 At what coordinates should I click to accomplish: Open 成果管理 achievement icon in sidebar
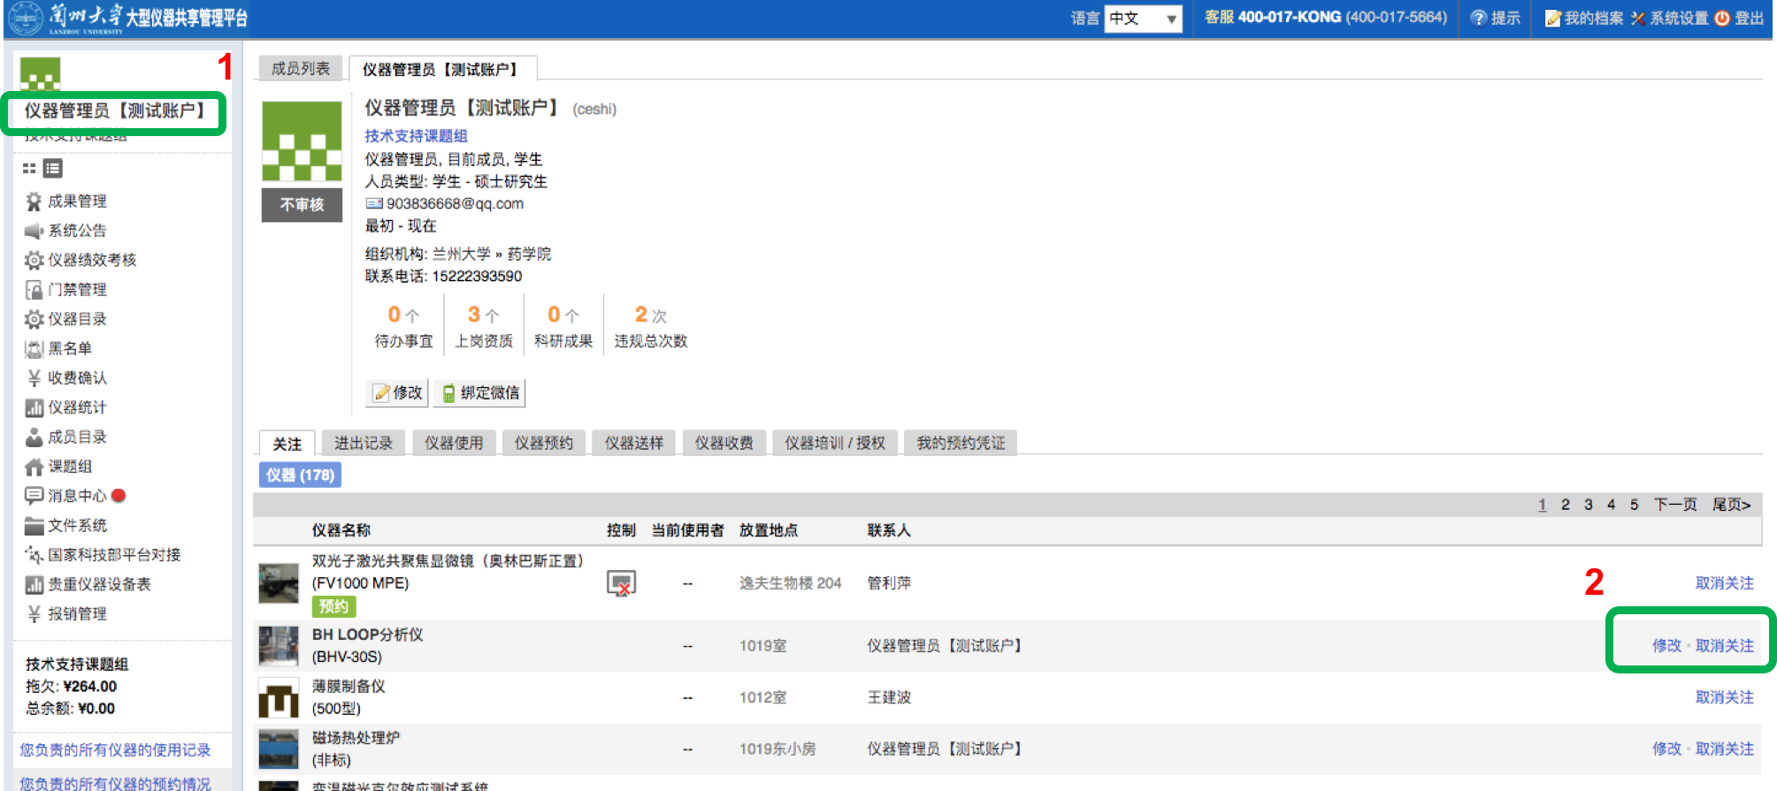[x=34, y=202]
